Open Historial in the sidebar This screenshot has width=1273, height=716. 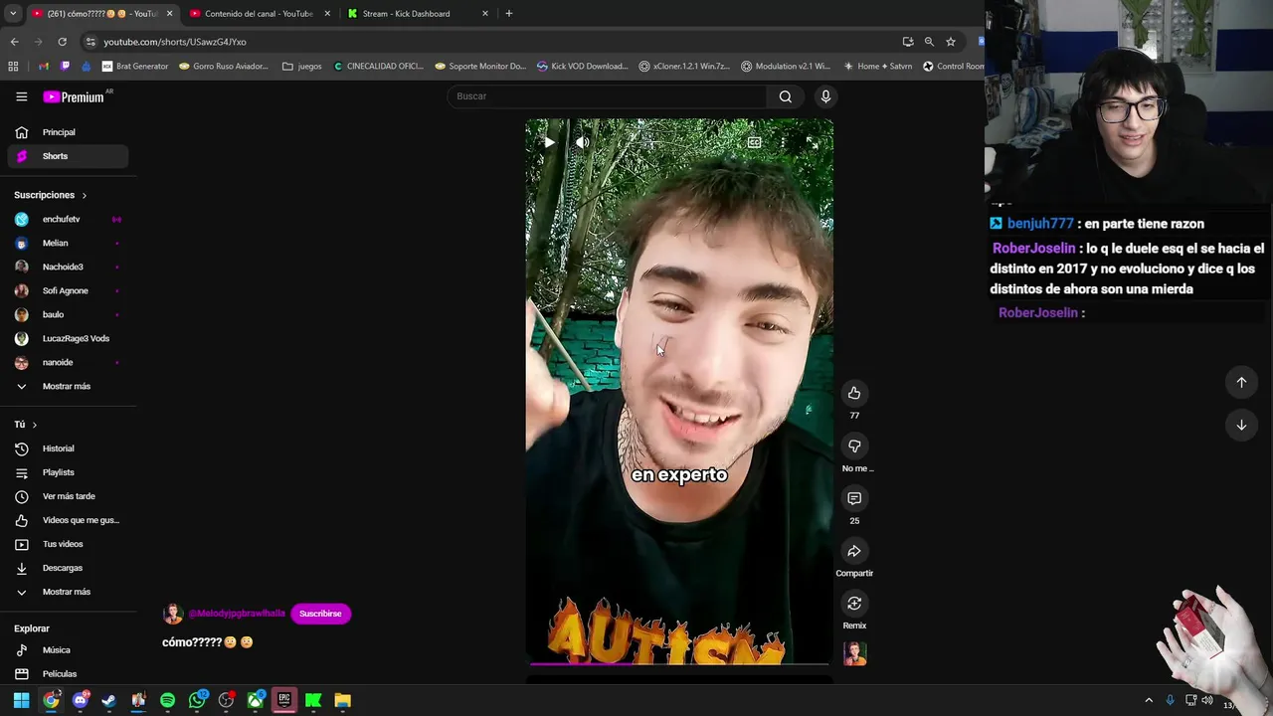(x=68, y=448)
